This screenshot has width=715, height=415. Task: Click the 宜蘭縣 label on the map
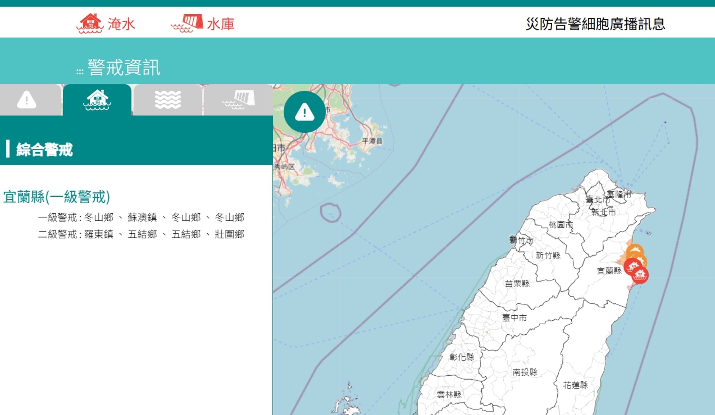(x=609, y=271)
